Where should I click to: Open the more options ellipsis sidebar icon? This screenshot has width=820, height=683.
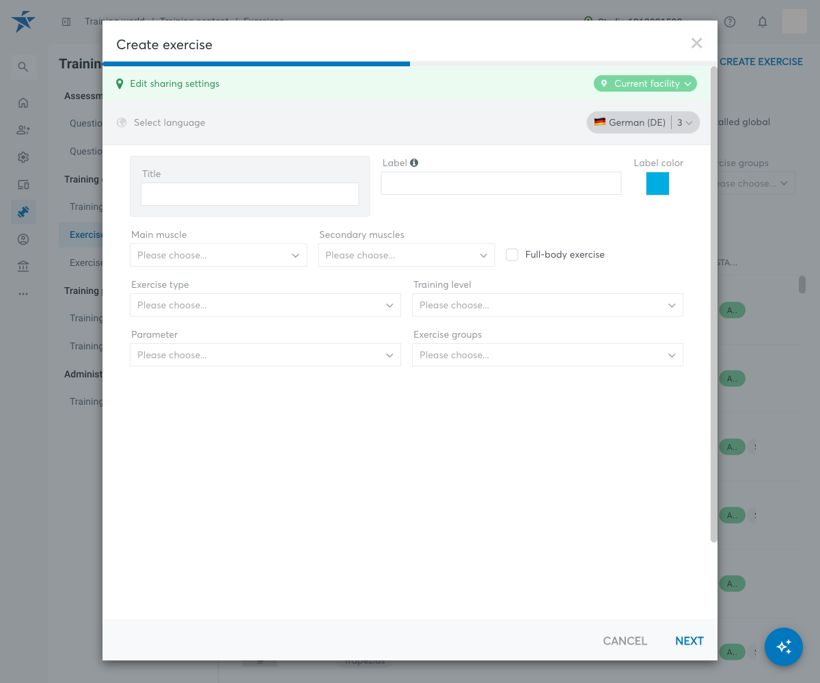click(x=23, y=294)
